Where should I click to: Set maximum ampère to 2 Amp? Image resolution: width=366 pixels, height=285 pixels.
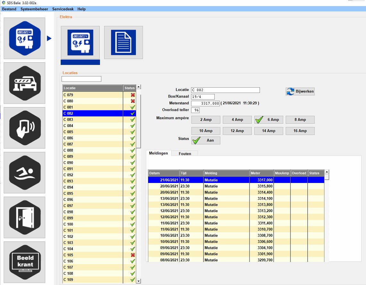click(206, 120)
